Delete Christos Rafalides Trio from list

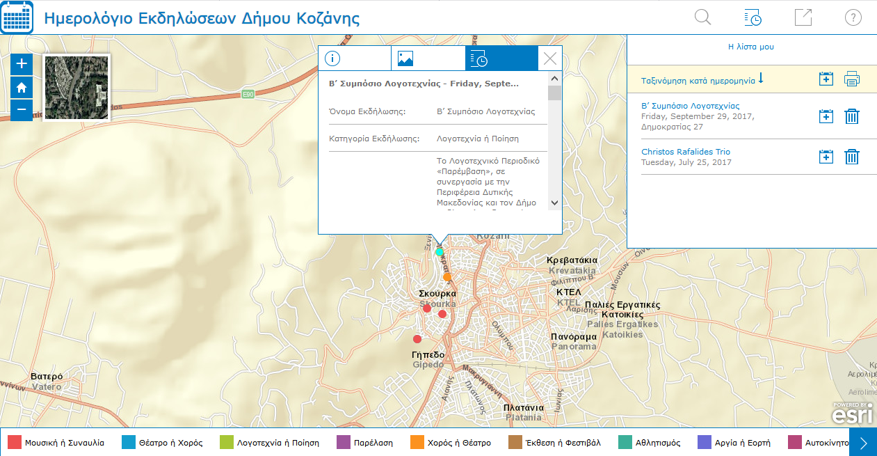pos(851,157)
